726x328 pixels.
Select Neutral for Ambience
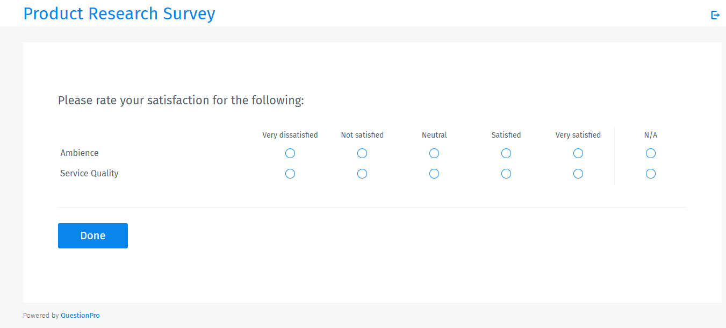[x=434, y=153]
